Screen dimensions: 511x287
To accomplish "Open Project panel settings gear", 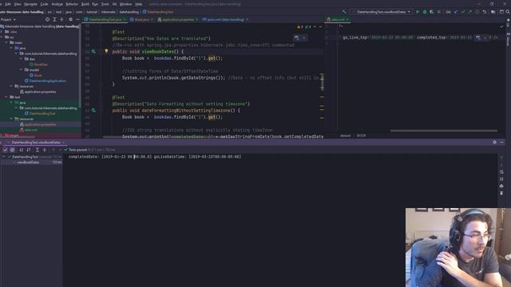I will (x=71, y=19).
